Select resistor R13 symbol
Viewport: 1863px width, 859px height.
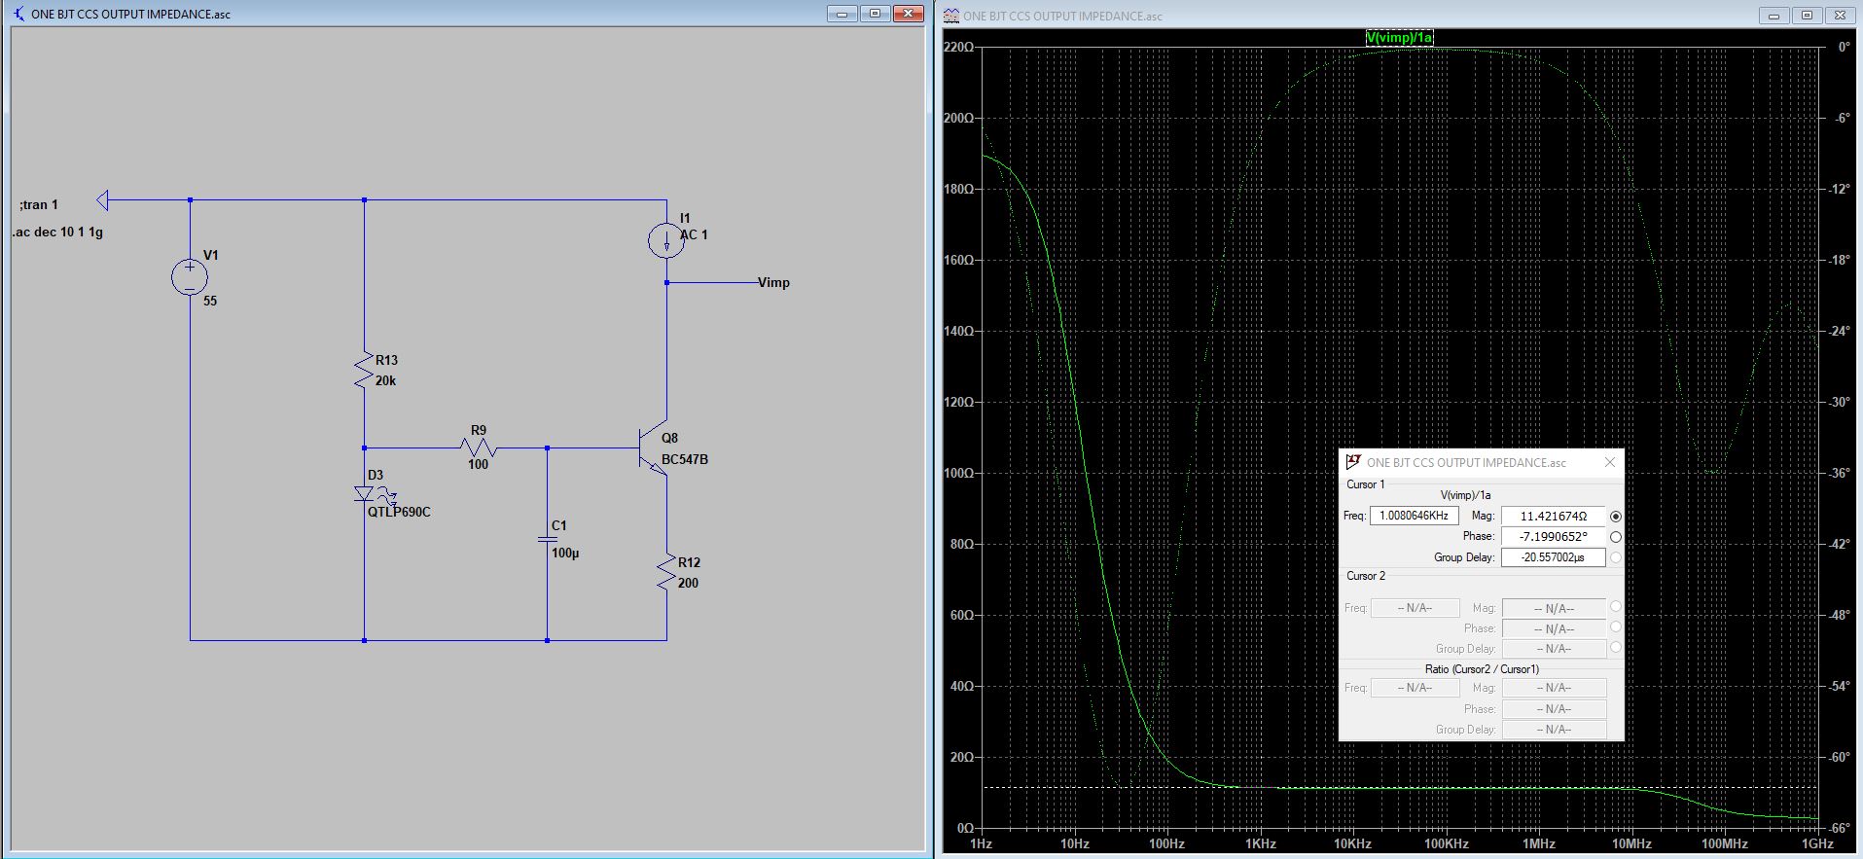click(x=364, y=372)
